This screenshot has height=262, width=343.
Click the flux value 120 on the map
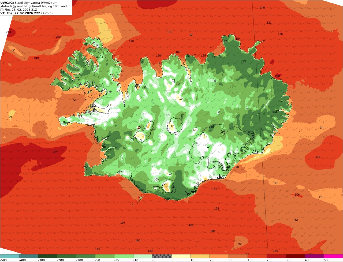pos(150,251)
